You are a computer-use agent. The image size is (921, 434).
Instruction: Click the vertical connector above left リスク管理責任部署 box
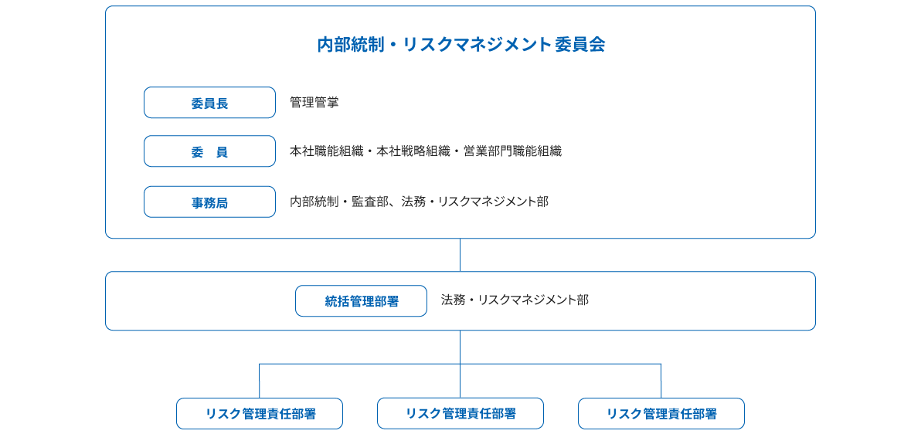pos(260,381)
